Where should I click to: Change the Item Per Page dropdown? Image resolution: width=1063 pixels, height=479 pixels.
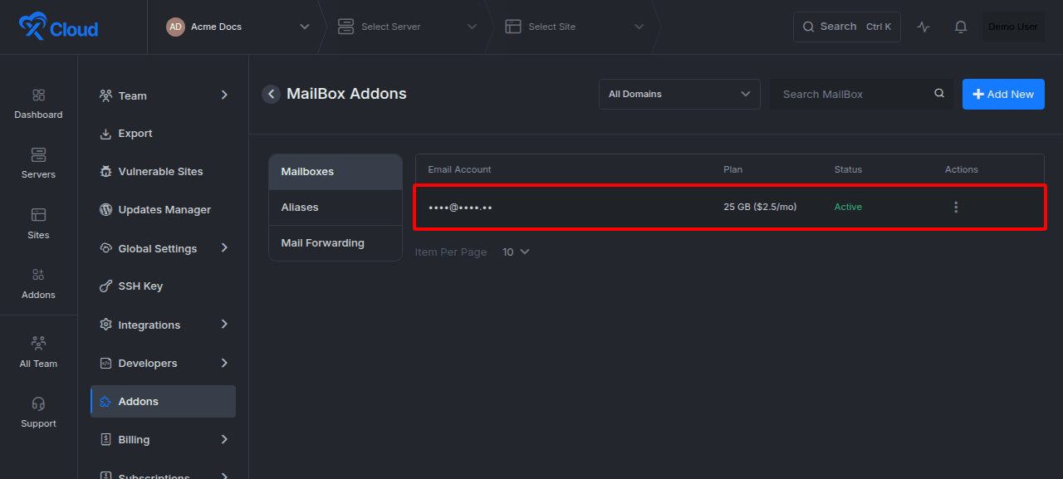pyautogui.click(x=516, y=252)
